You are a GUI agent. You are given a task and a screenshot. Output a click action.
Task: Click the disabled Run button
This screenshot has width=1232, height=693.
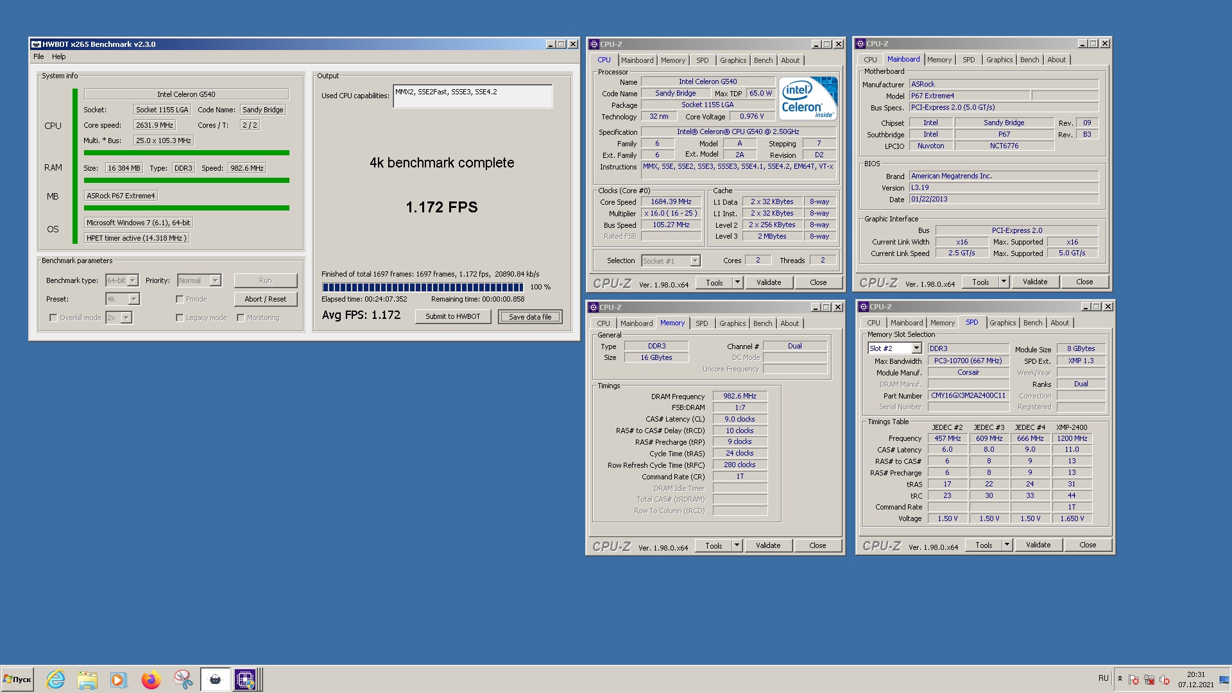coord(266,280)
